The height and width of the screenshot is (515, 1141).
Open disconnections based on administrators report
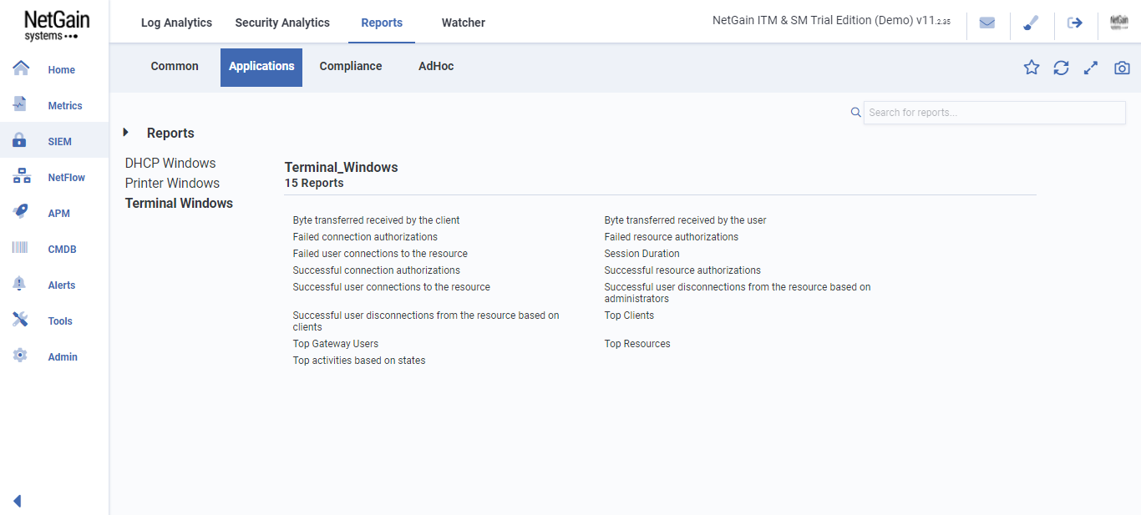click(x=738, y=293)
